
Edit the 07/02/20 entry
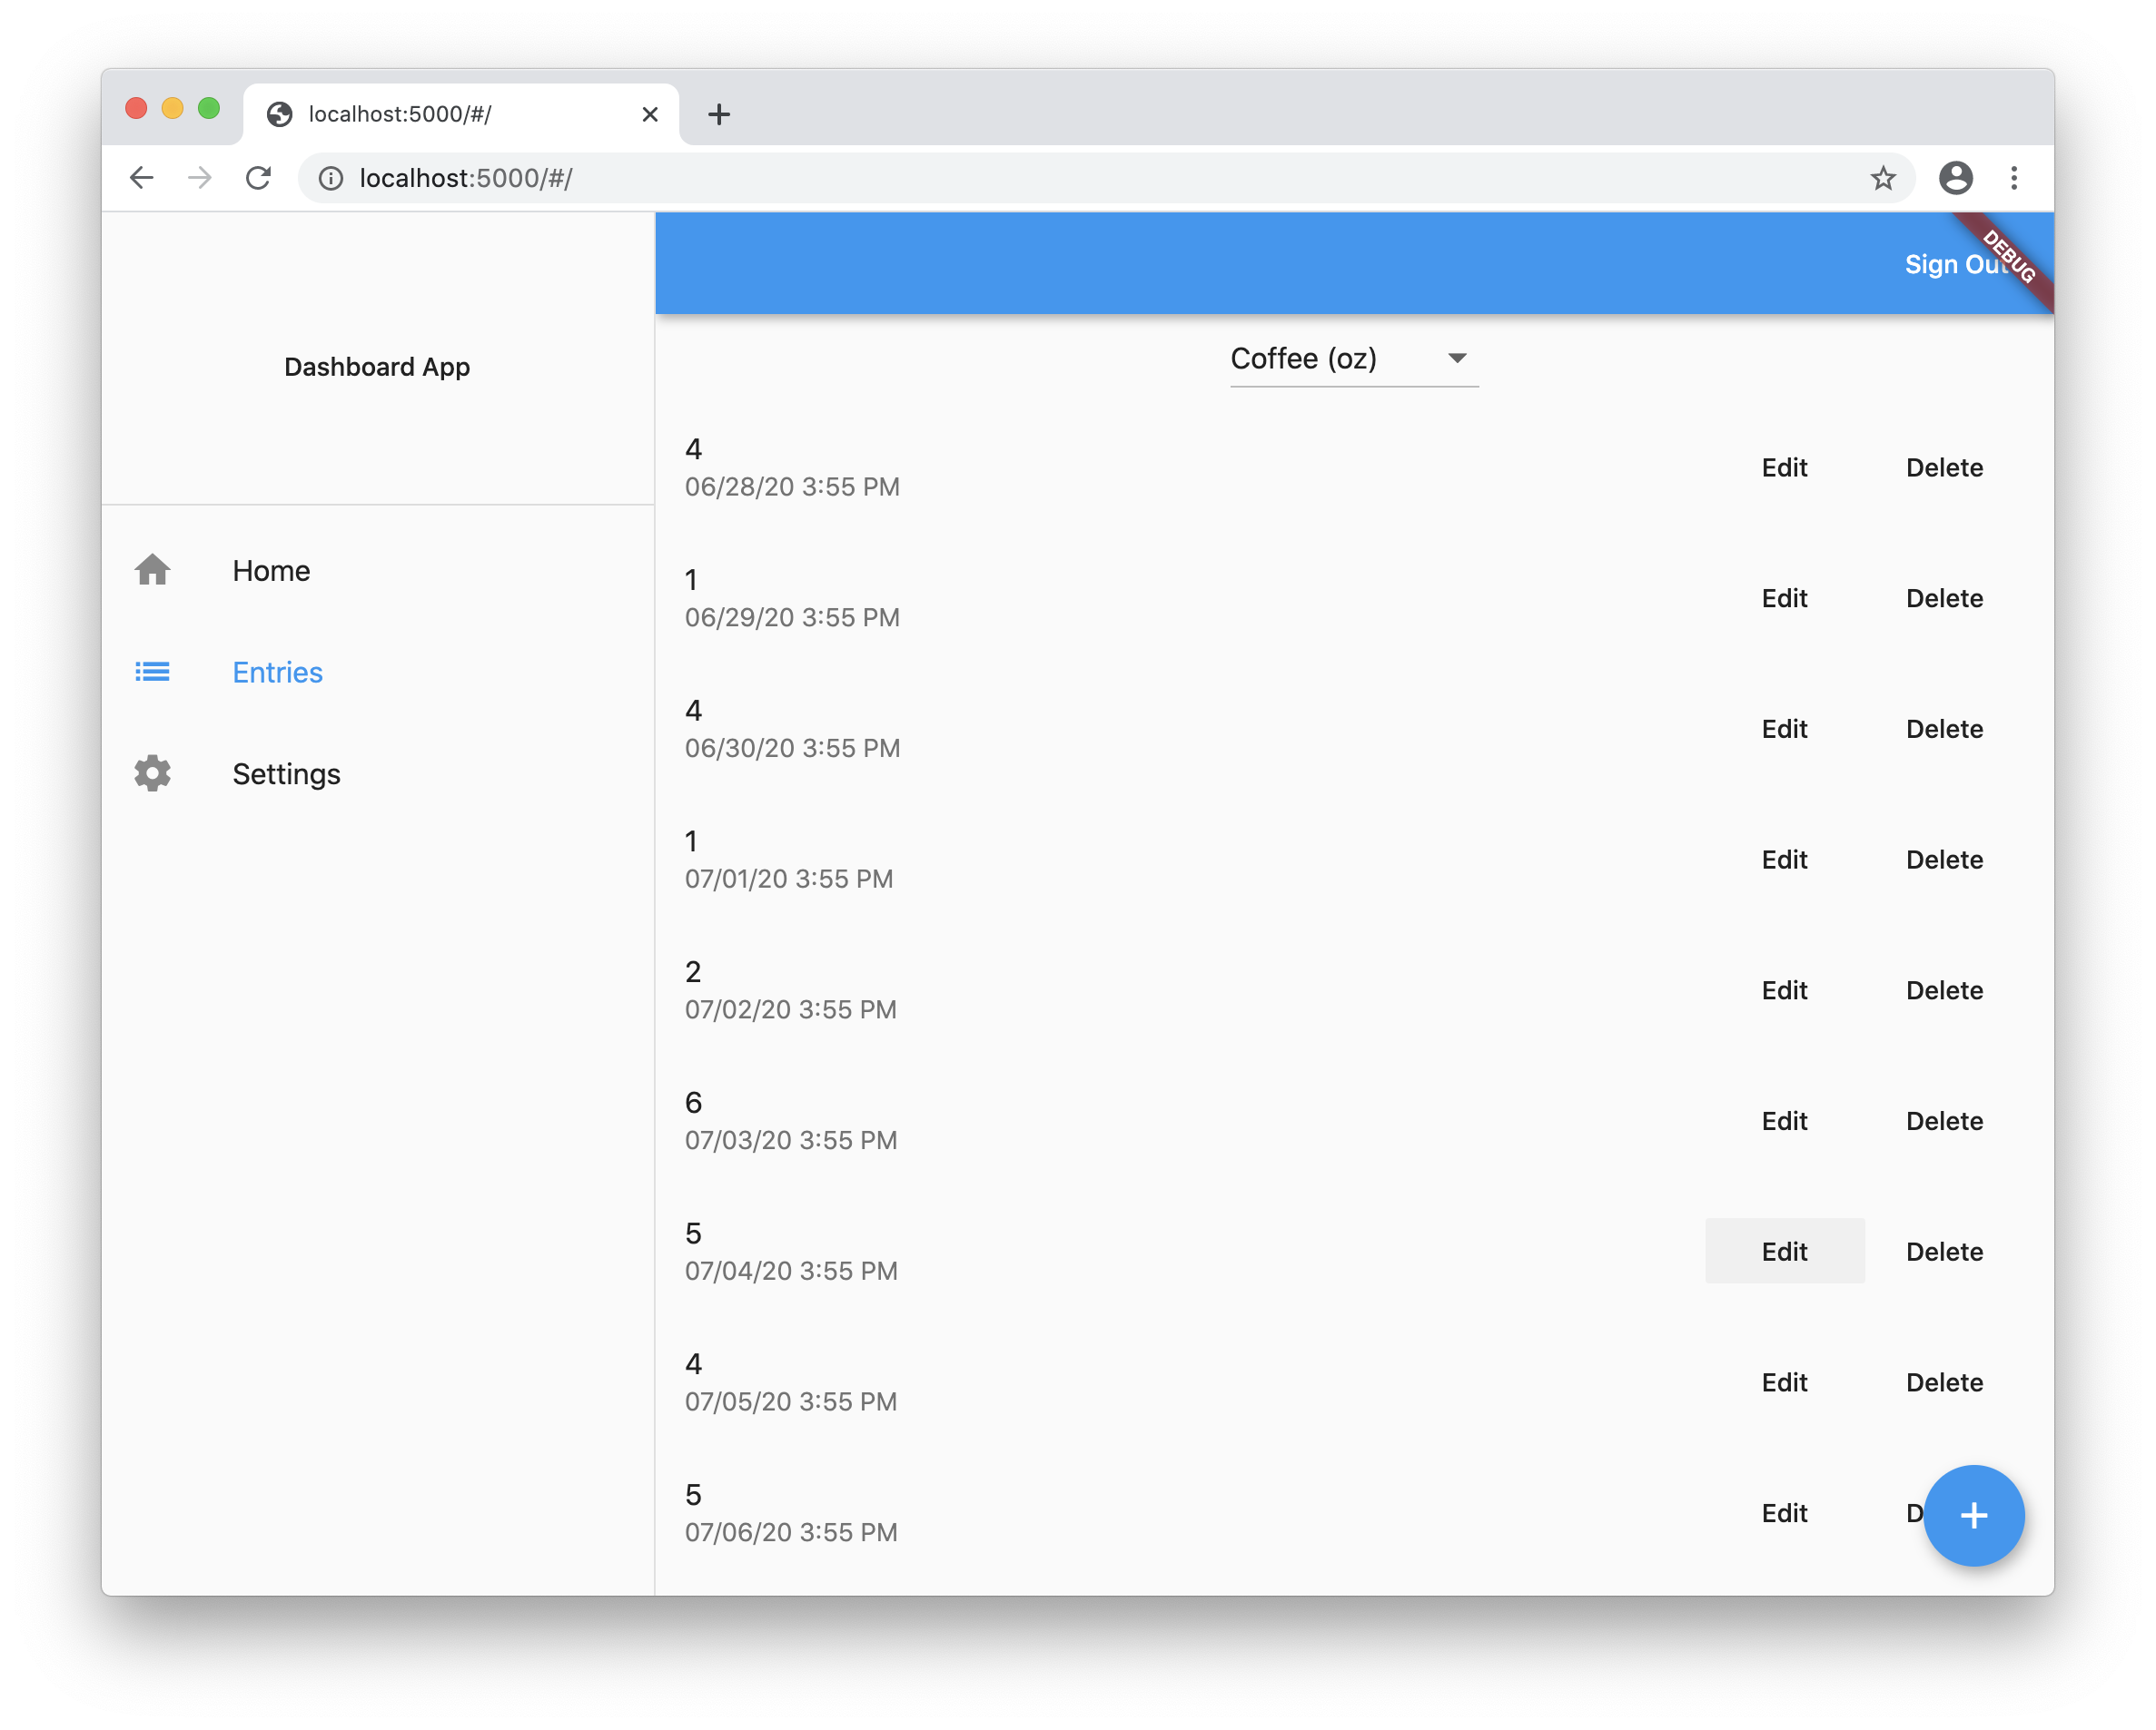click(x=1784, y=990)
